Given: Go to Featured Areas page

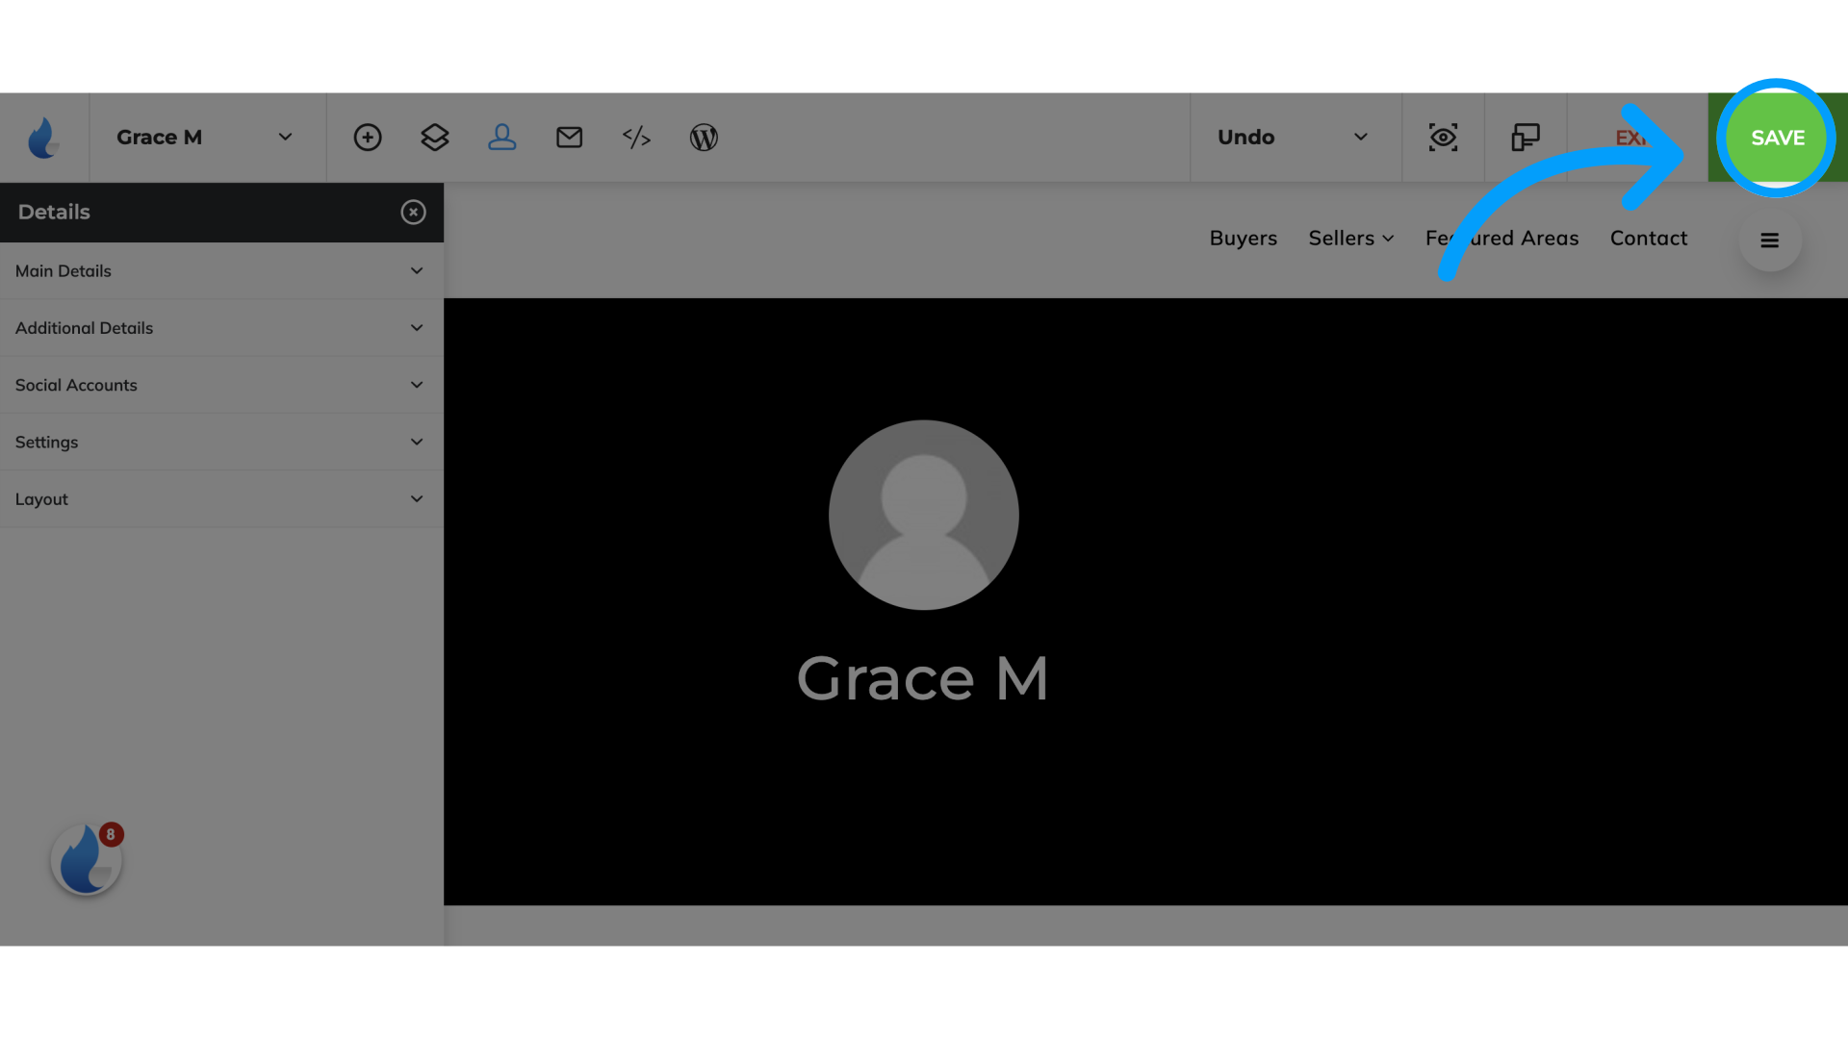Looking at the screenshot, I should [x=1502, y=239].
